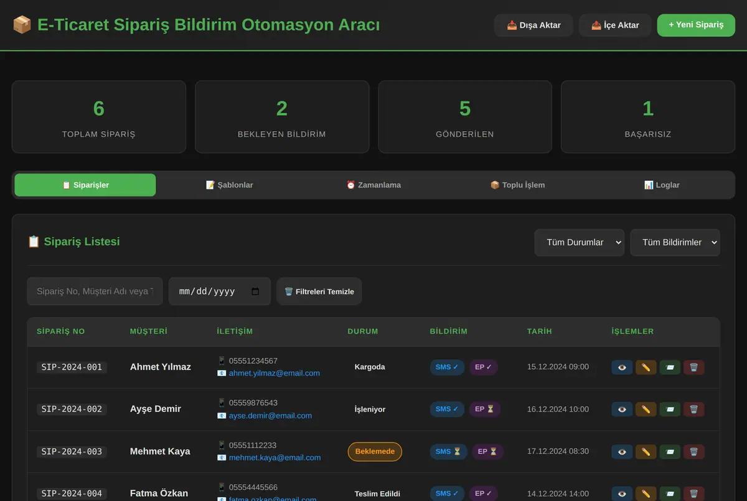View details of order SIP-2024-001
Image resolution: width=747 pixels, height=501 pixels.
pyautogui.click(x=622, y=367)
